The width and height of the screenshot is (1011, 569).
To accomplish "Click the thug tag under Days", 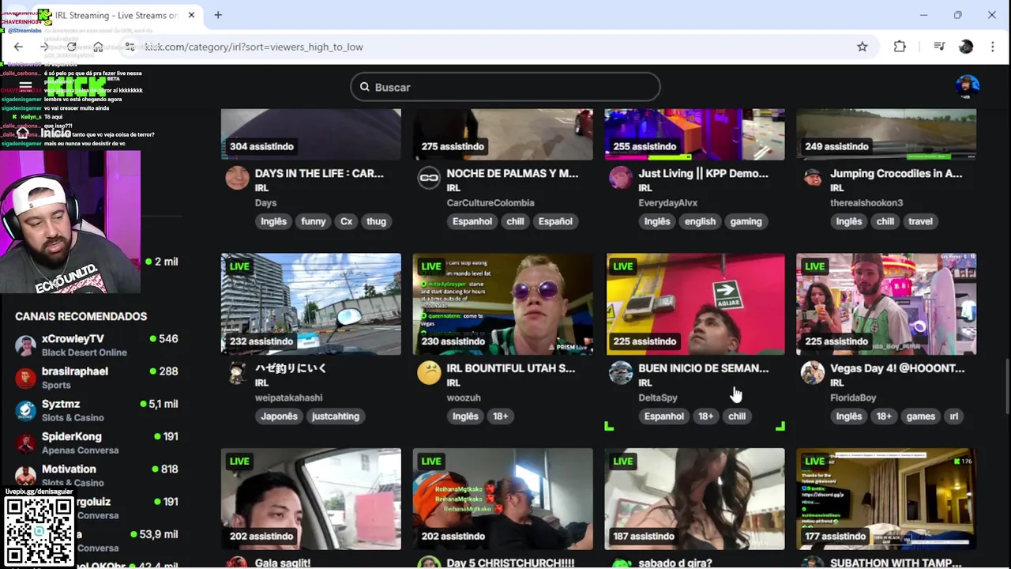I will click(x=376, y=221).
